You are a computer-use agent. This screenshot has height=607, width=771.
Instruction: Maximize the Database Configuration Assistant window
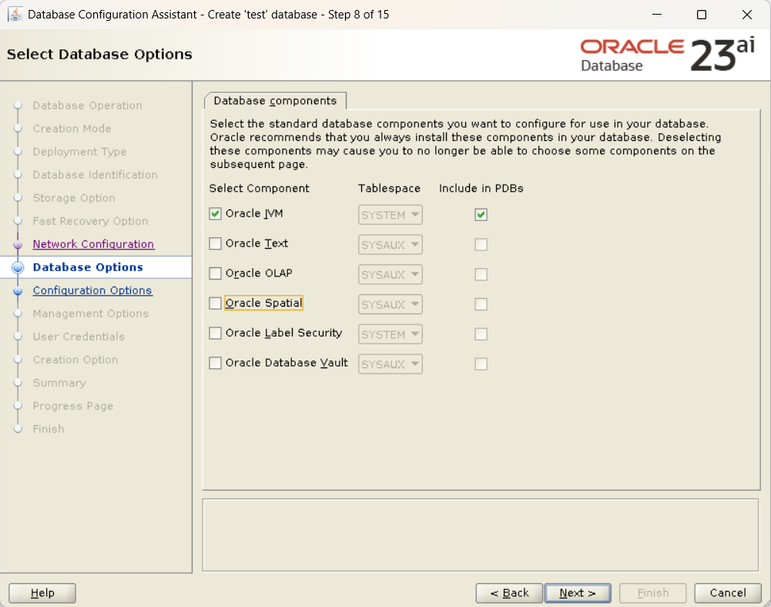tap(702, 15)
